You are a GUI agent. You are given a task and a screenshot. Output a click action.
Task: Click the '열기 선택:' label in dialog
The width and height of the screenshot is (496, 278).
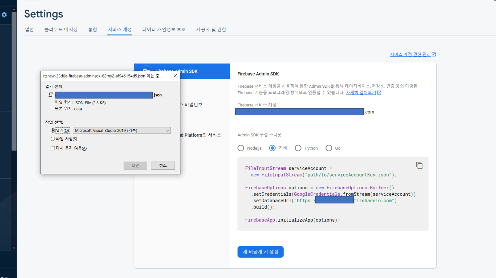(x=54, y=87)
